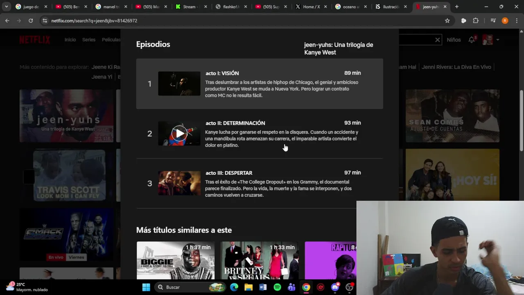Viewport: 524px width, 295px height.
Task: Open the ¡Hoy sí! title tile
Action: [452, 175]
